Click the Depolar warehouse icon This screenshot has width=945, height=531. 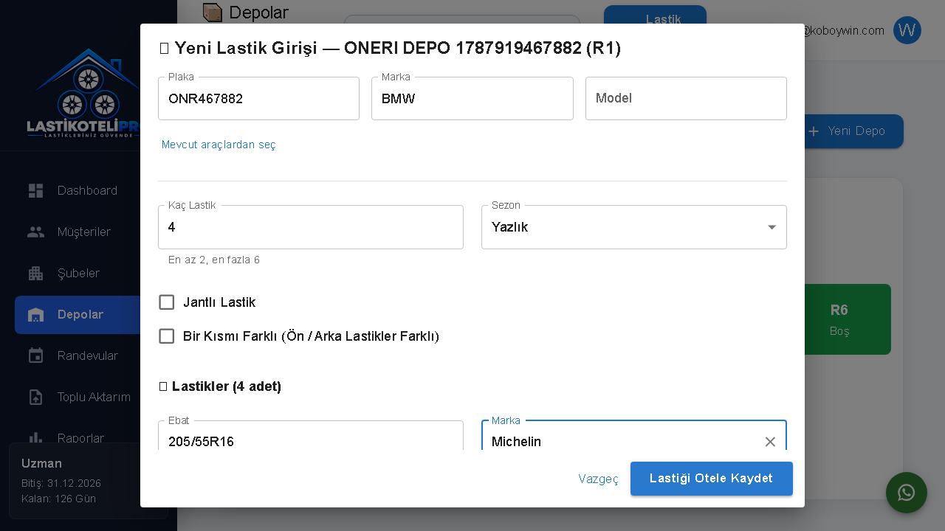tap(35, 315)
